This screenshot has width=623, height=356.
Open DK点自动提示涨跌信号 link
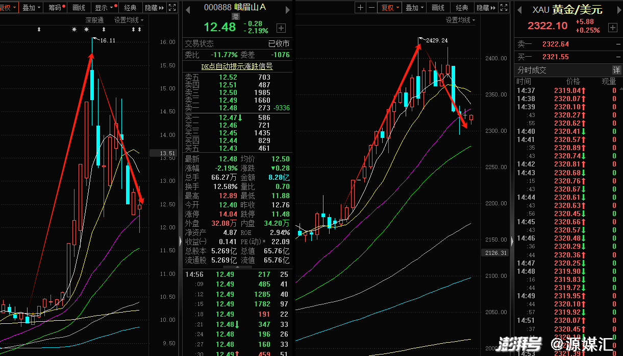pos(237,66)
